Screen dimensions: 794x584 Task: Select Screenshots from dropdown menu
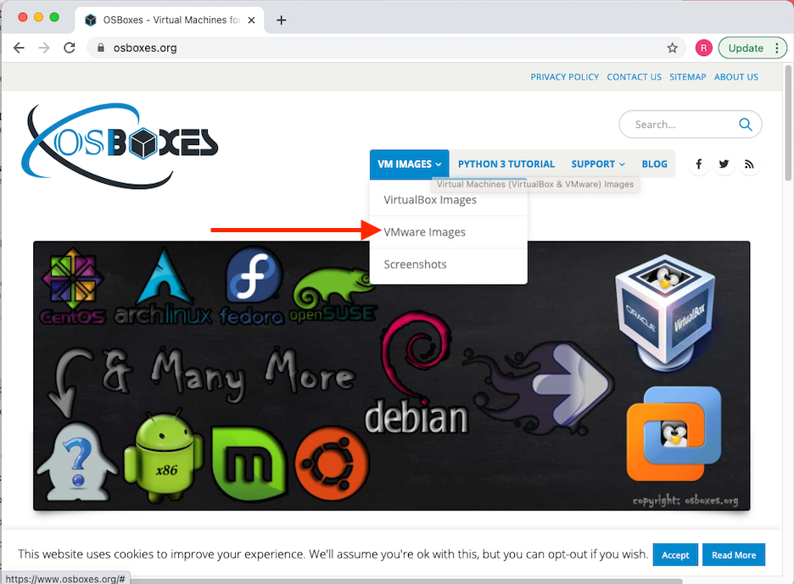(x=415, y=264)
